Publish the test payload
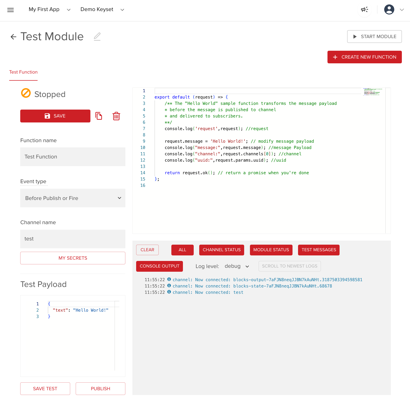Viewport: 410px width, 401px height. tap(100, 388)
